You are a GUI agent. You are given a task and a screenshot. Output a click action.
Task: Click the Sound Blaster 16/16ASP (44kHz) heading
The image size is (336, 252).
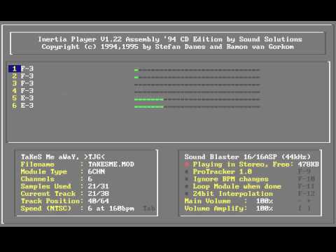point(248,157)
